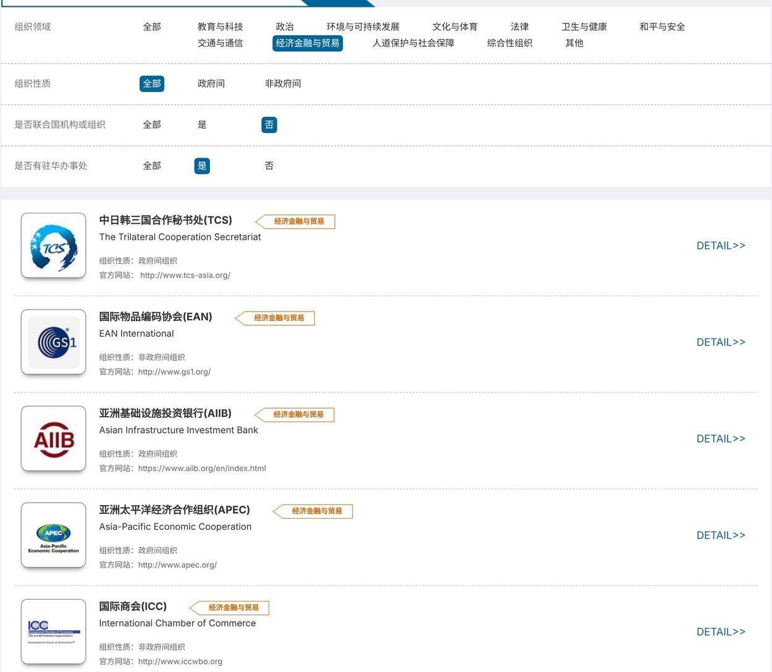
Task: Open DETAIL for 亚洲太平洋经济合作组织(APEC)
Action: 721,535
